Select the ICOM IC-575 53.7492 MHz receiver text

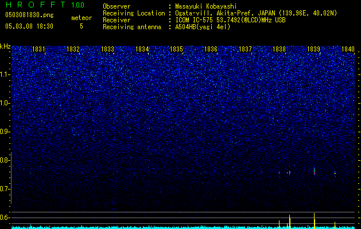[230, 20]
